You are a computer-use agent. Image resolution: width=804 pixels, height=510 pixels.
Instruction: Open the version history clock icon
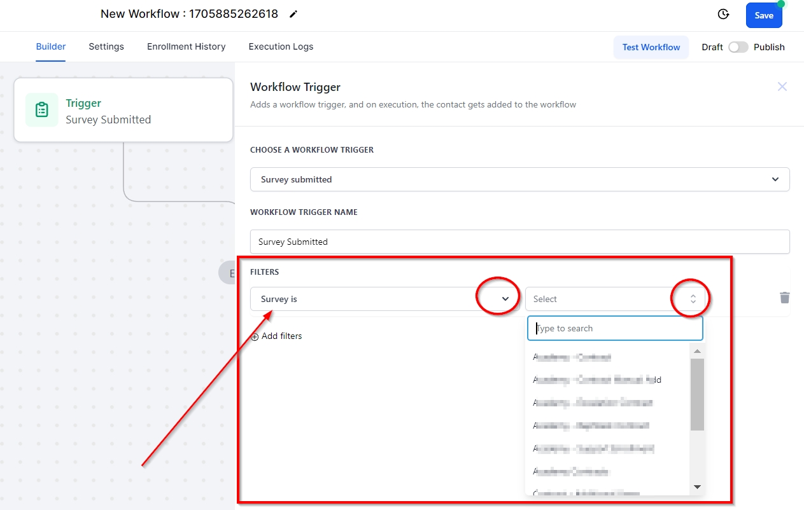coord(723,15)
